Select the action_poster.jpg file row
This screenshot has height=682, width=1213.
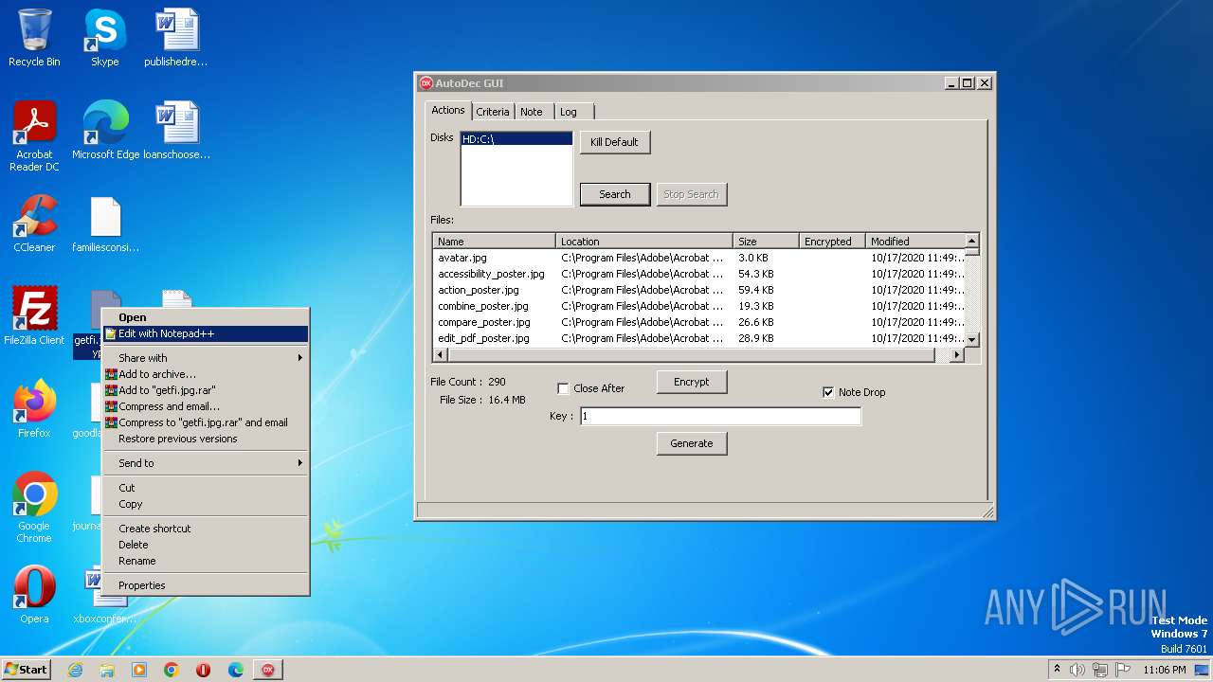point(699,290)
